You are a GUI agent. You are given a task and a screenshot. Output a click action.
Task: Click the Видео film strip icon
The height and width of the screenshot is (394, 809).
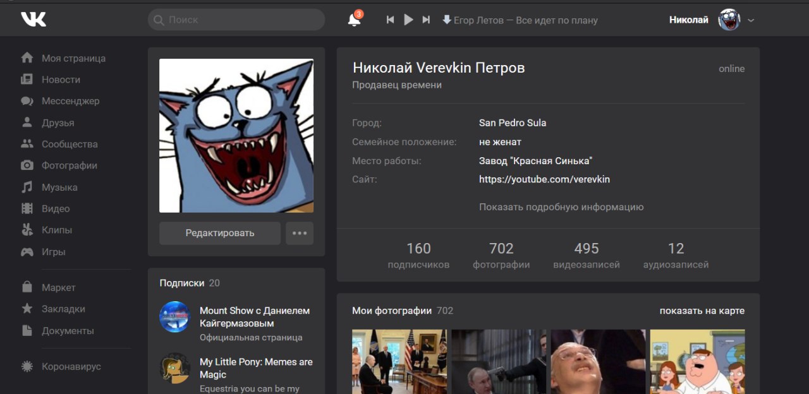pyautogui.click(x=27, y=208)
